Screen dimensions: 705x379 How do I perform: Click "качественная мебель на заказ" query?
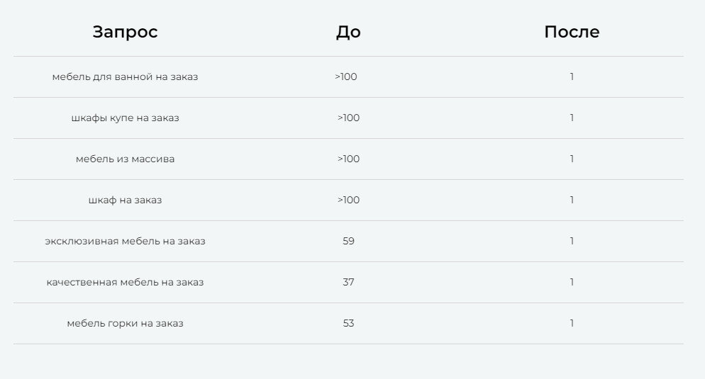pyautogui.click(x=125, y=282)
